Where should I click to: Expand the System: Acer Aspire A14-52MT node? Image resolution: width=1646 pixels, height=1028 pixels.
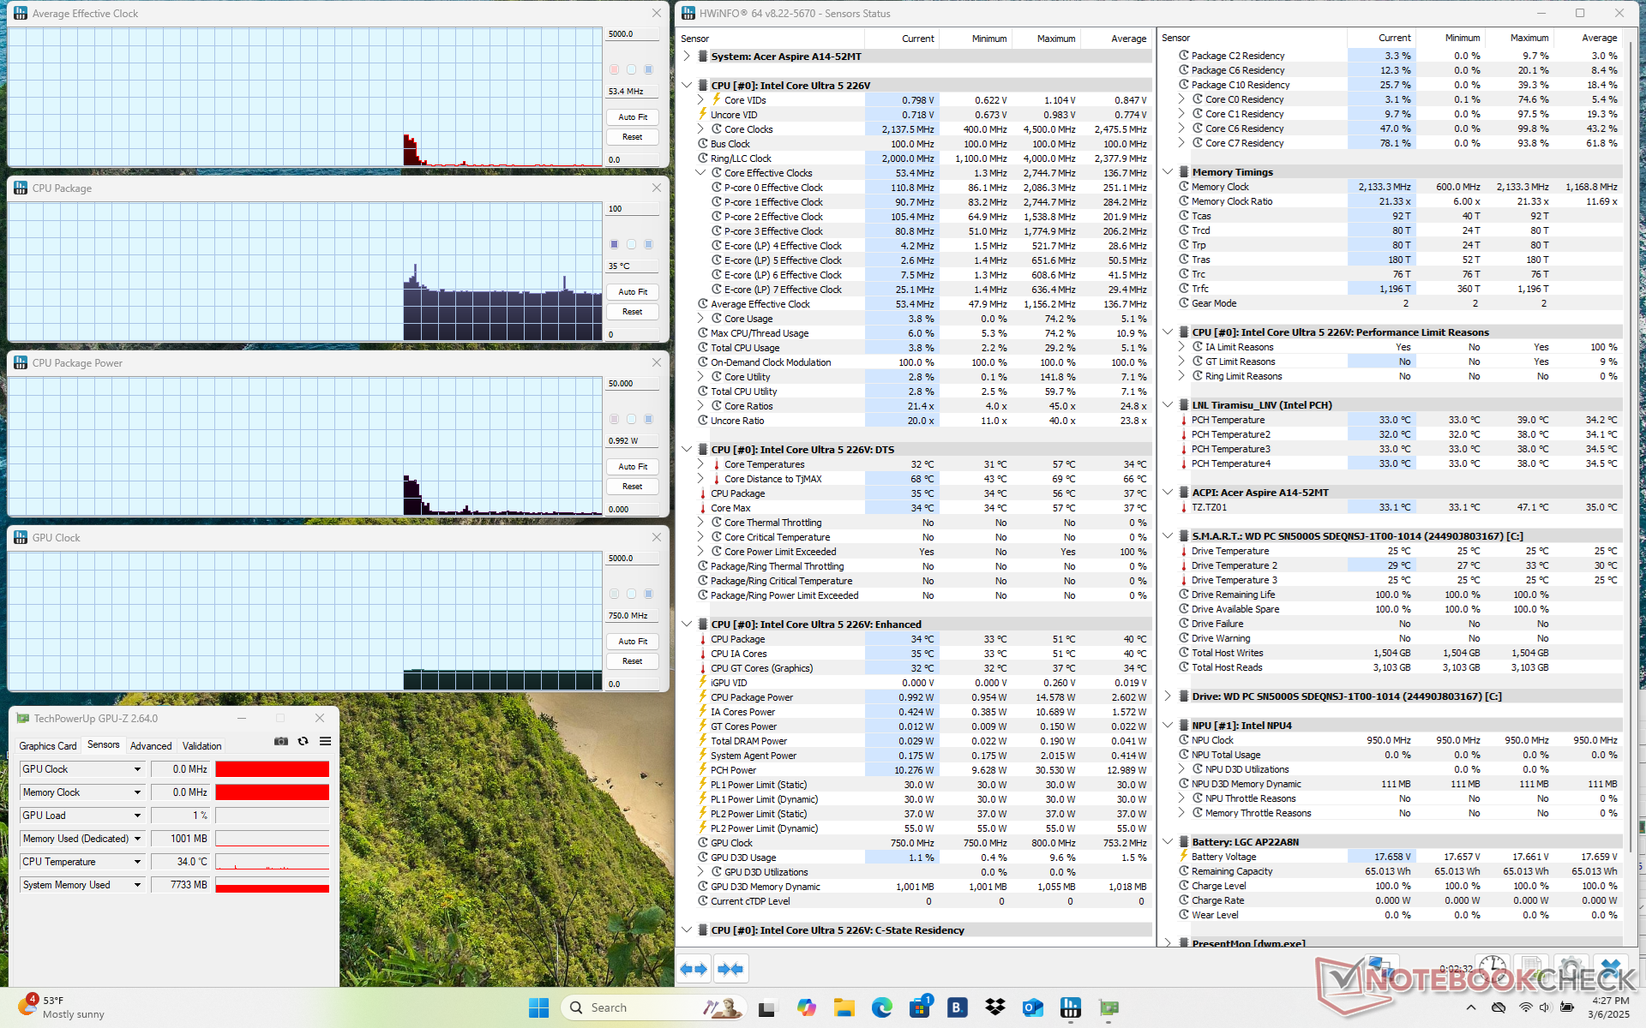tap(687, 57)
